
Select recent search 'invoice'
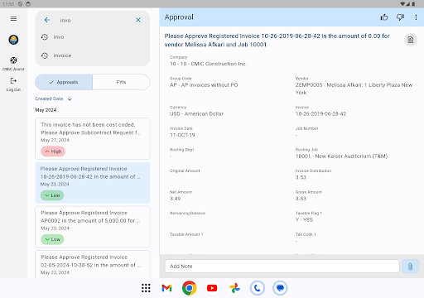(x=93, y=55)
